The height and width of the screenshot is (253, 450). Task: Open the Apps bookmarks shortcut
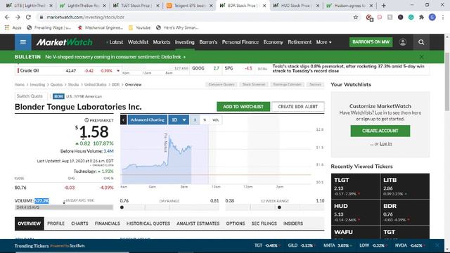13,28
